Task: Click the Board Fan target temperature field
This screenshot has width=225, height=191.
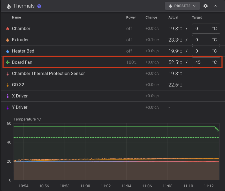Action: tap(203, 62)
